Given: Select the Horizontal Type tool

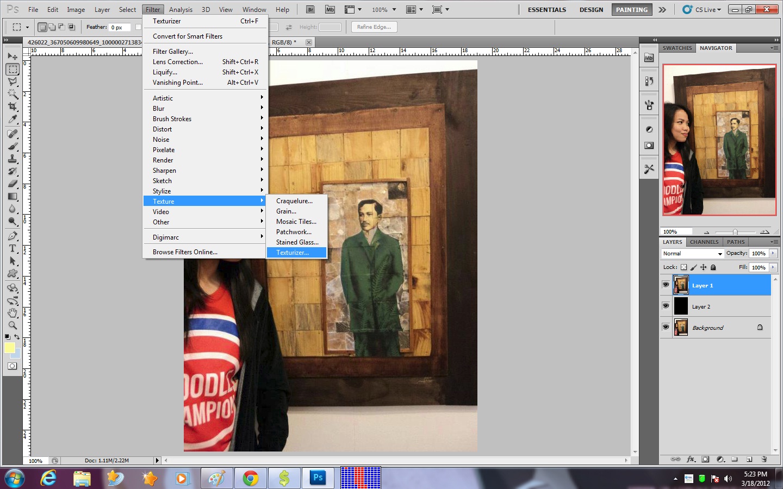Looking at the screenshot, I should [12, 249].
